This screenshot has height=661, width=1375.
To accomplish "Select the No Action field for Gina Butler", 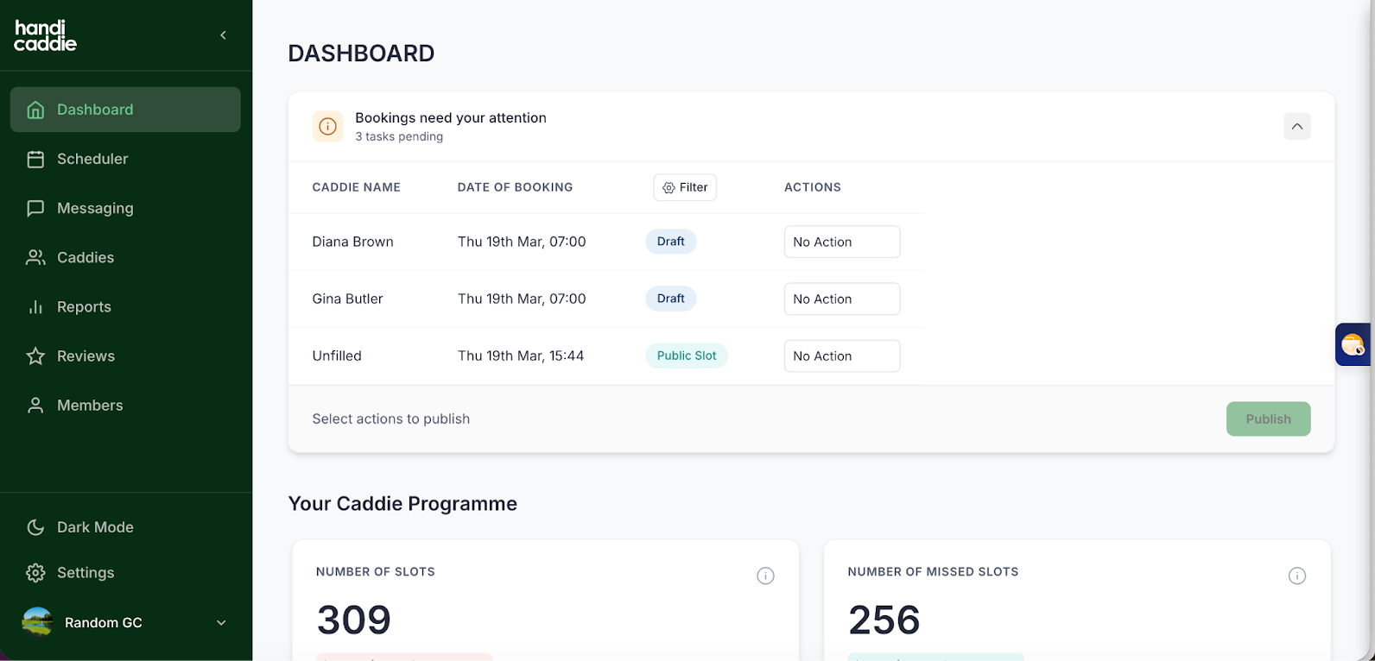I will [x=841, y=299].
